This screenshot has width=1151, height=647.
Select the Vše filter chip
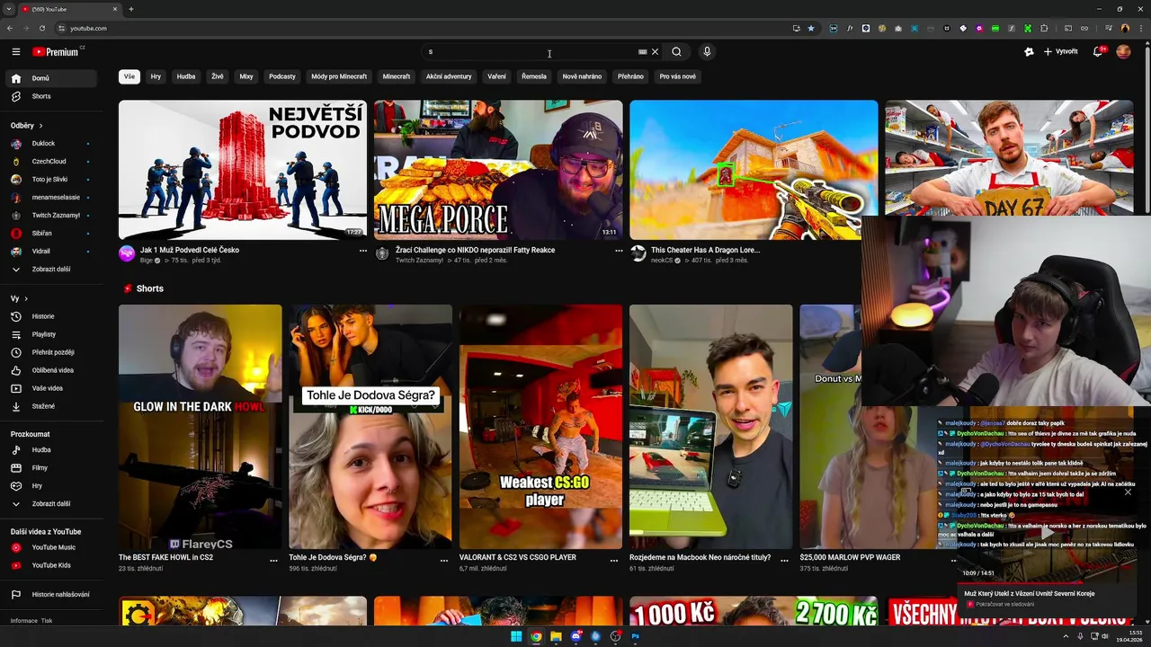click(x=129, y=76)
